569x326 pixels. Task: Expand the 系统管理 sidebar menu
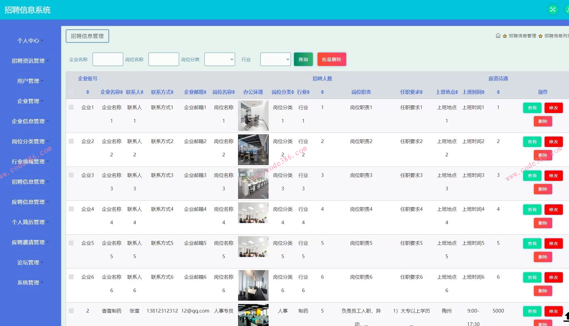29,283
